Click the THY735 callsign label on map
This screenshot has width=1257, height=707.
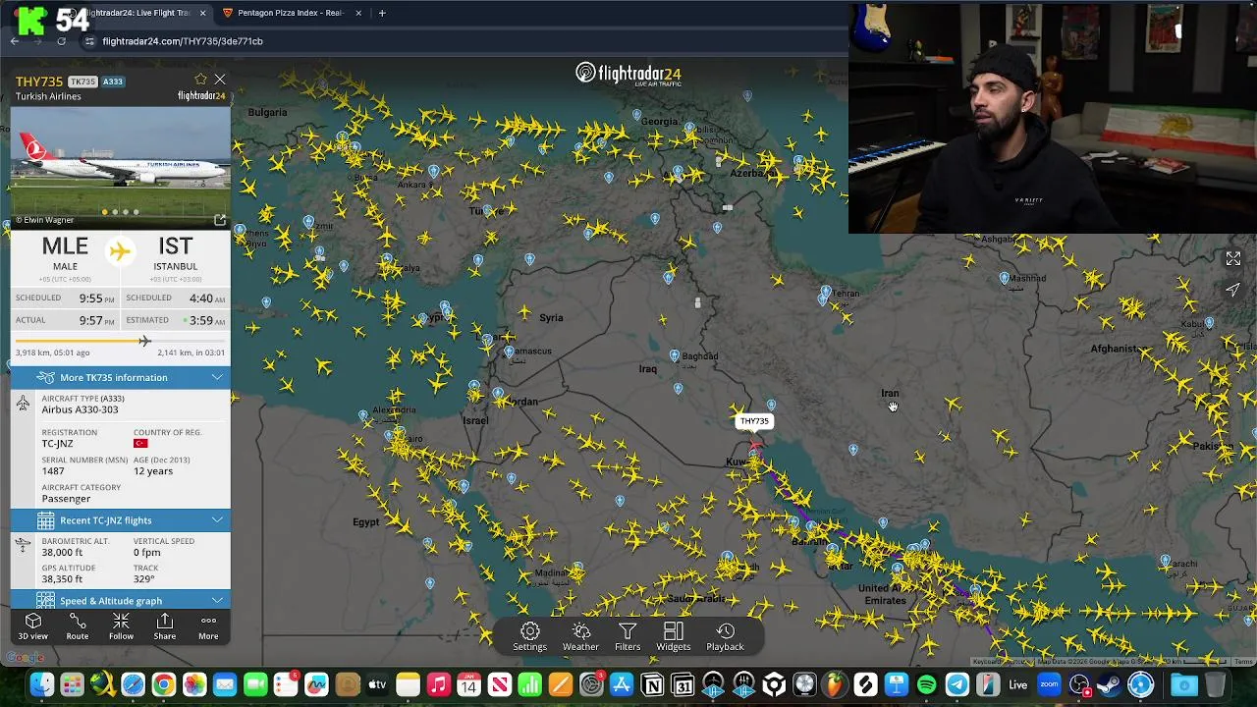(754, 421)
